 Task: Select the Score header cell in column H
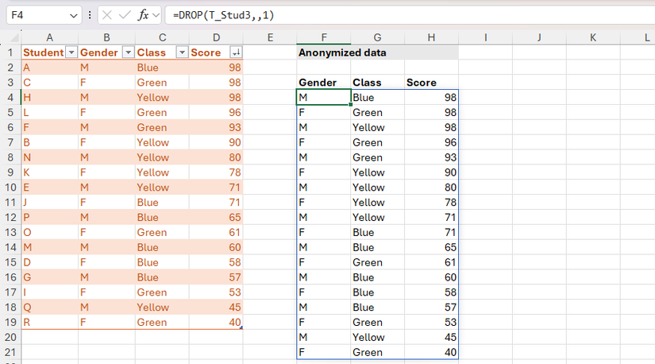tap(431, 83)
